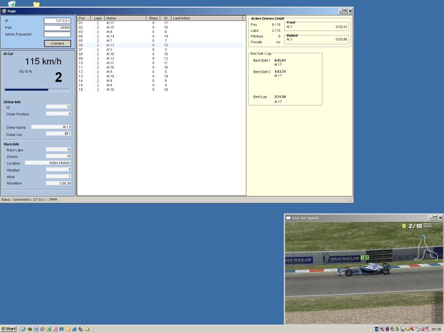Click the disconnected network tray icon
The width and height of the screenshot is (444, 333).
click(x=382, y=329)
